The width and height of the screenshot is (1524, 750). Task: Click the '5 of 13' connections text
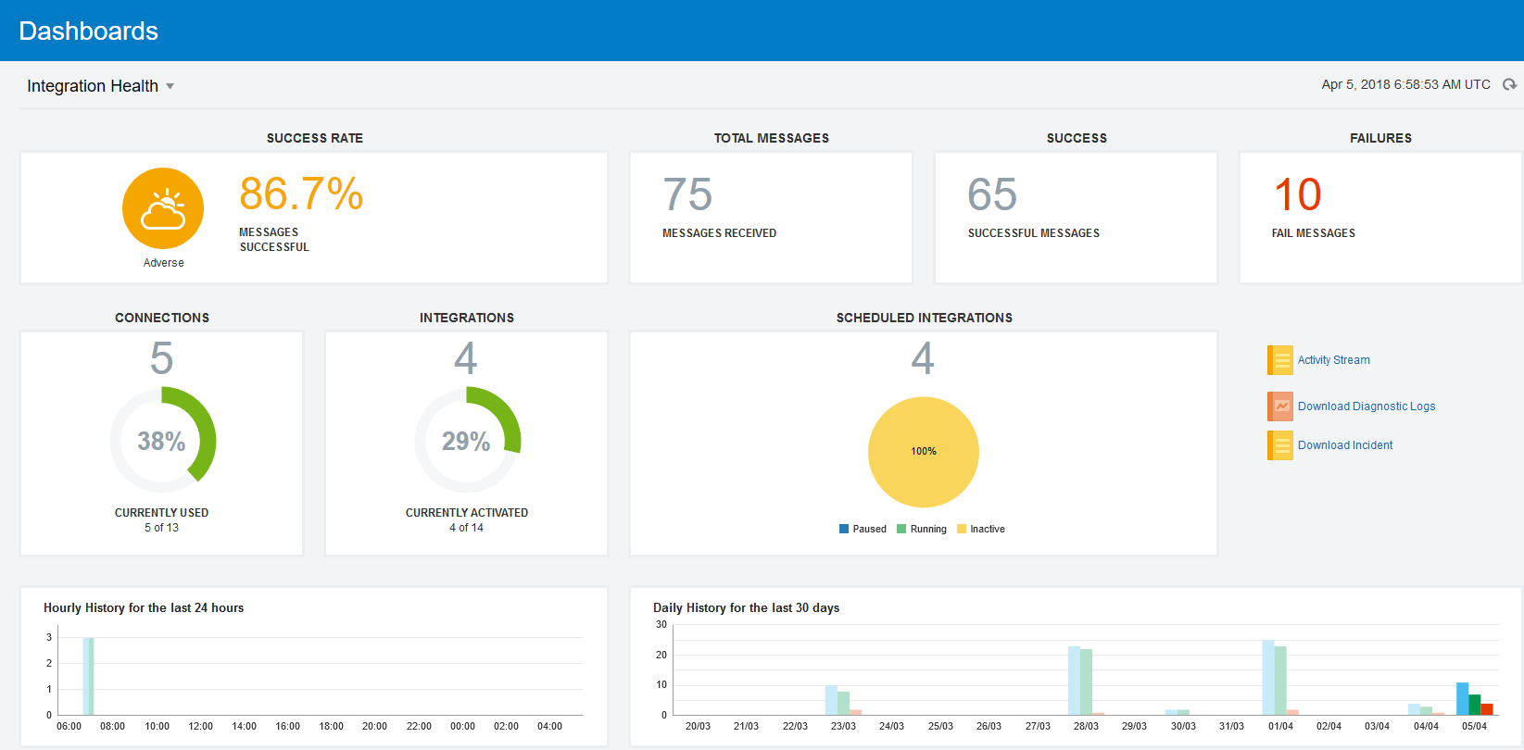point(161,528)
